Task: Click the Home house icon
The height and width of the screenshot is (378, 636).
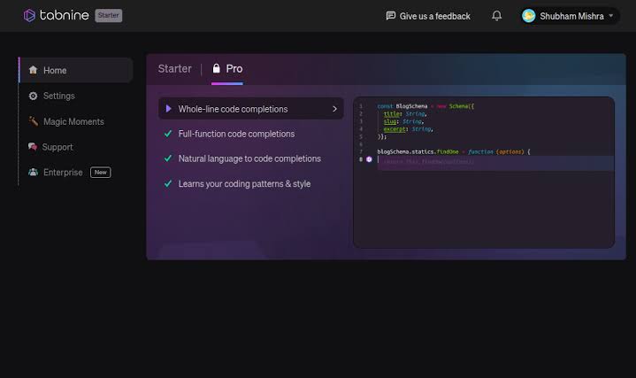Action: pos(34,70)
